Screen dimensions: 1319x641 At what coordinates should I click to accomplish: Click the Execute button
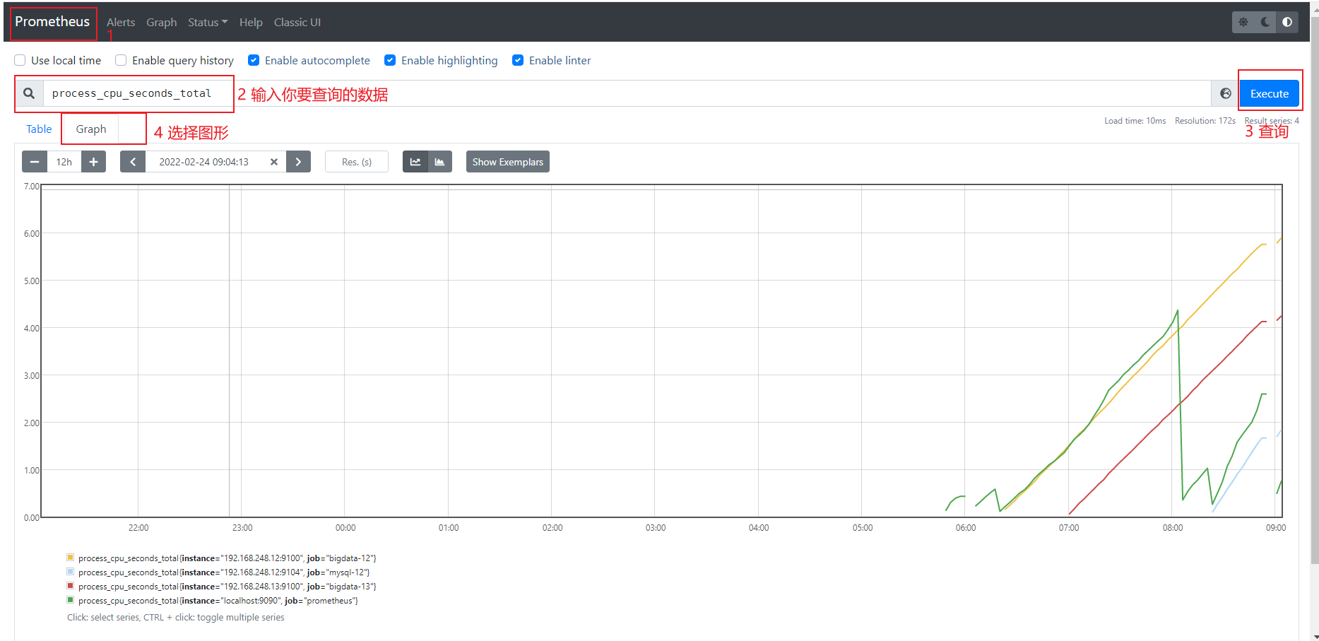[x=1270, y=93]
